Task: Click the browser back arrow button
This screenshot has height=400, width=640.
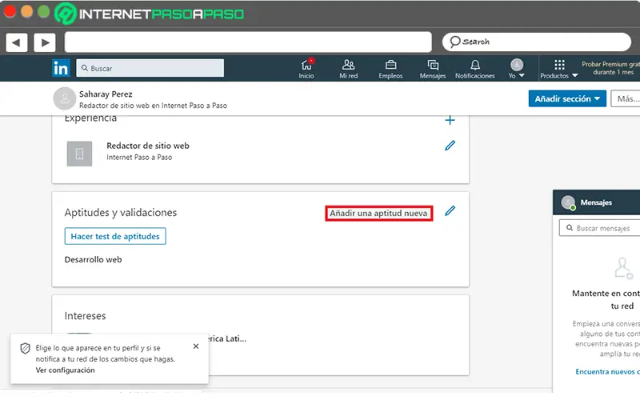Action: 16,42
